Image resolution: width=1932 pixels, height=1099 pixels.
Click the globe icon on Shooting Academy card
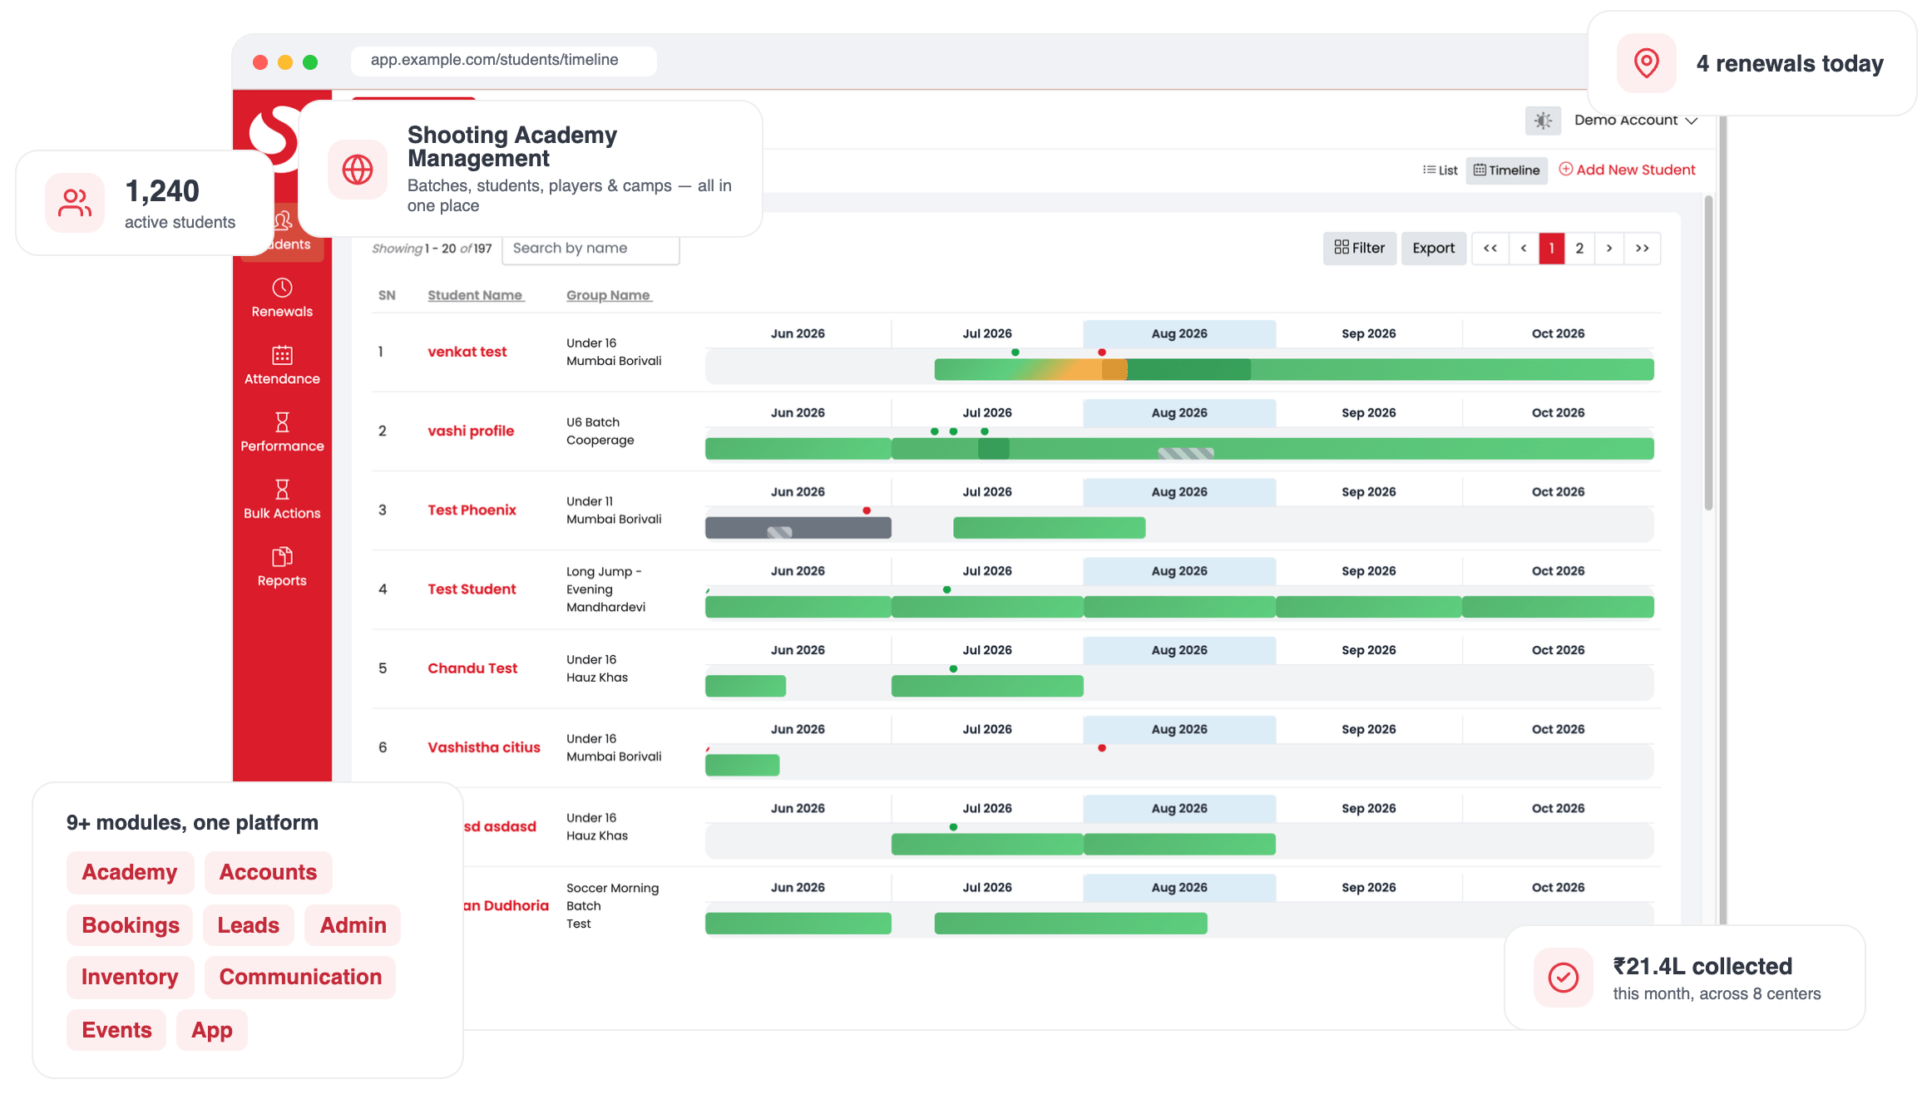(x=358, y=170)
